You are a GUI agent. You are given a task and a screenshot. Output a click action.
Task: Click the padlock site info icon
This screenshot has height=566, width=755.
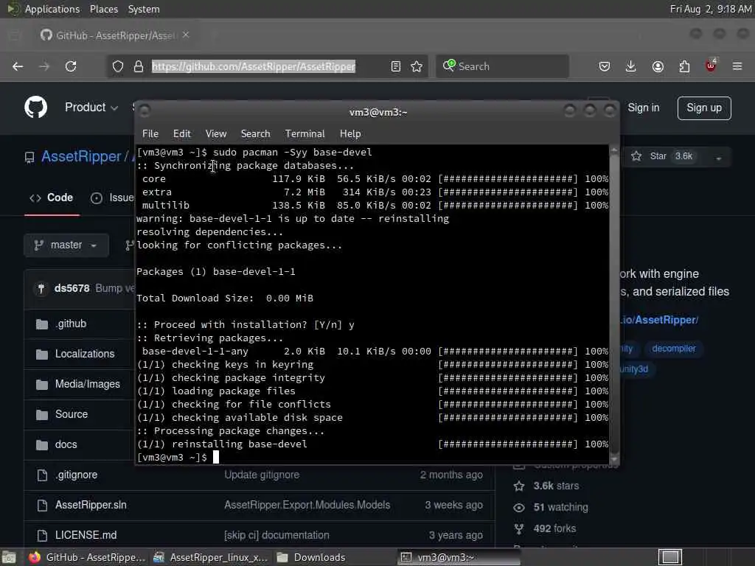[x=139, y=66]
